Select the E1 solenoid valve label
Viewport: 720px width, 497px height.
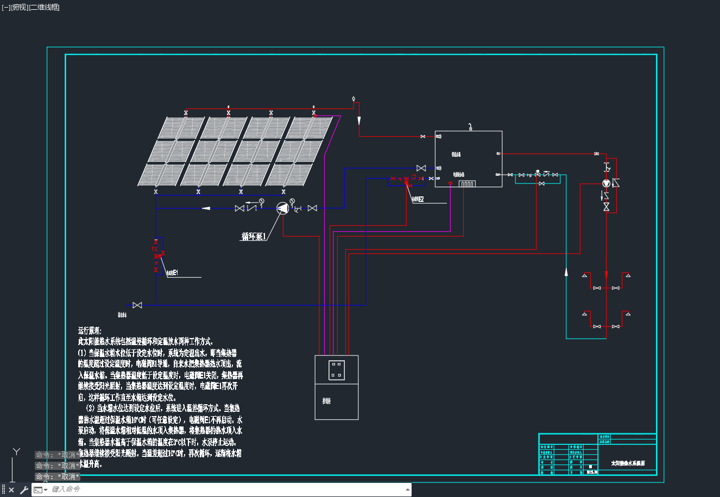click(172, 273)
